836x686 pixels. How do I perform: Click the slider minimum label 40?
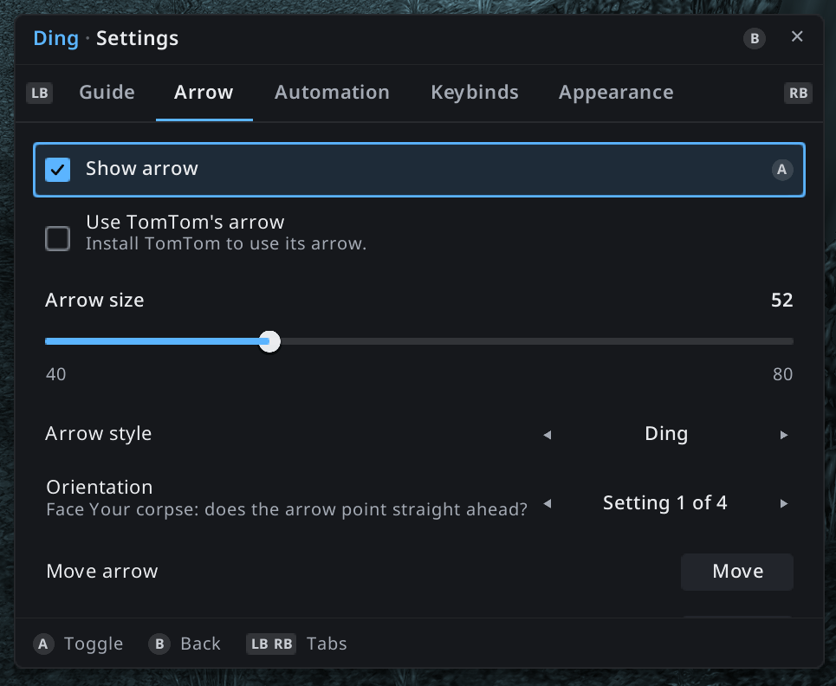click(55, 374)
